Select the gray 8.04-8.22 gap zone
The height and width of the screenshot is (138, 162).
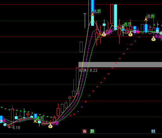click(x=120, y=64)
